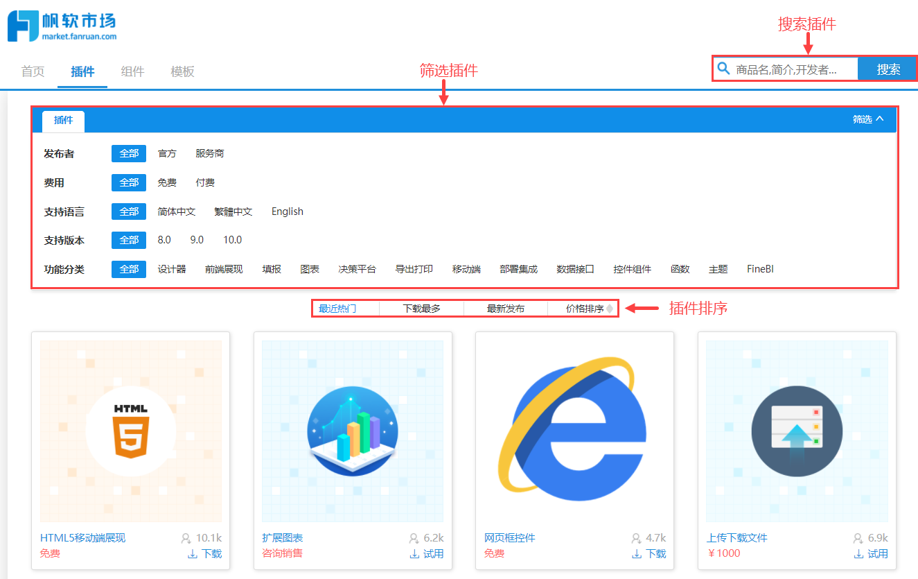Filter version by 8.0
This screenshot has height=579, width=918.
164,240
